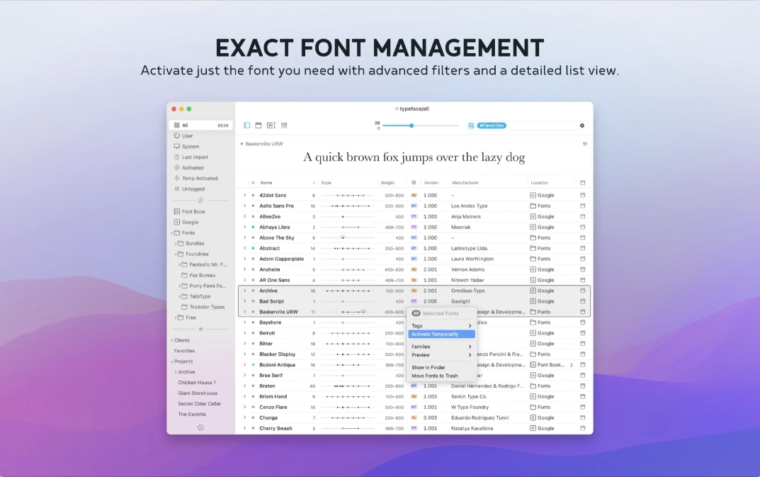Open the Temp Activated sidebar filter
This screenshot has height=477, width=760.
click(x=199, y=179)
